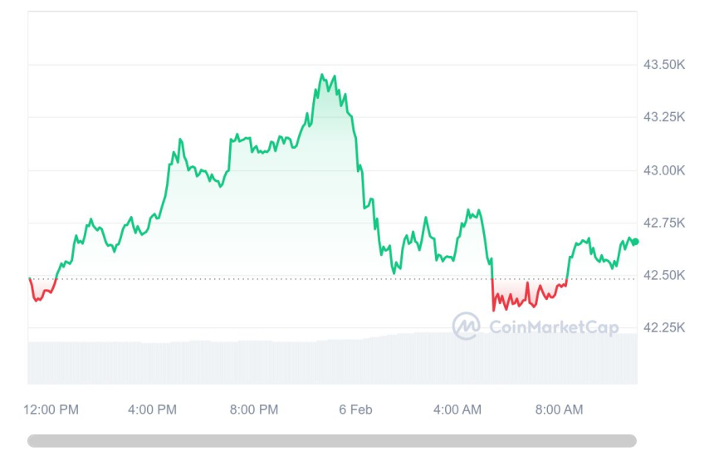This screenshot has height=476, width=714.
Task: Click the 42.50K price axis label
Action: (x=664, y=275)
